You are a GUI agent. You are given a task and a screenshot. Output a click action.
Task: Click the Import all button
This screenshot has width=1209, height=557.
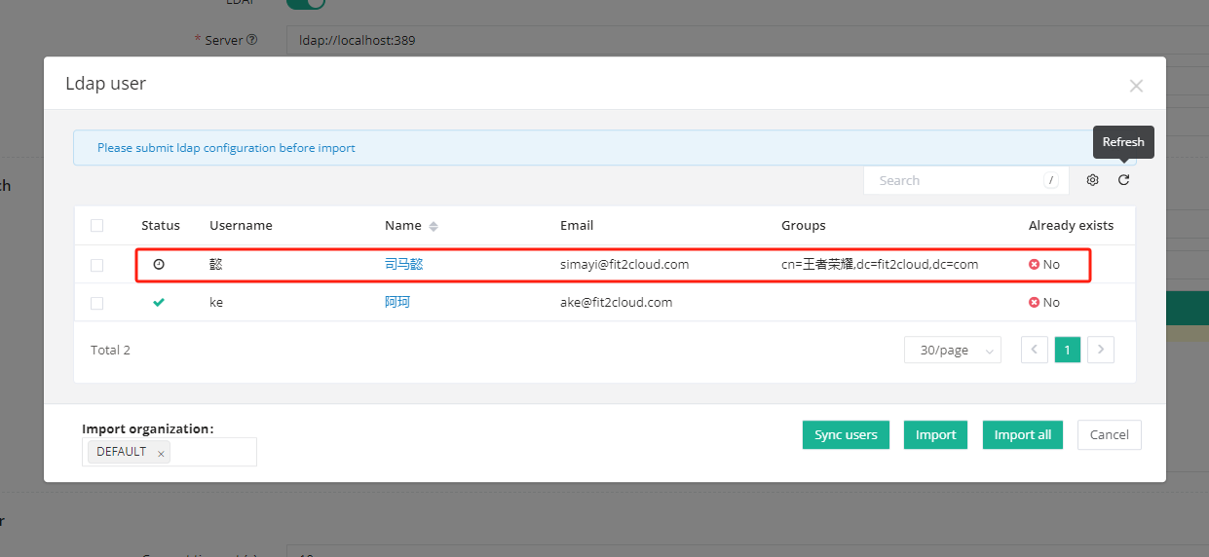1022,434
